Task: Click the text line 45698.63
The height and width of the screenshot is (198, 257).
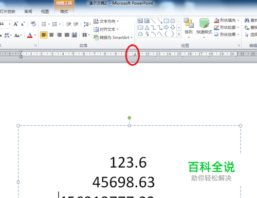Action: [123, 182]
